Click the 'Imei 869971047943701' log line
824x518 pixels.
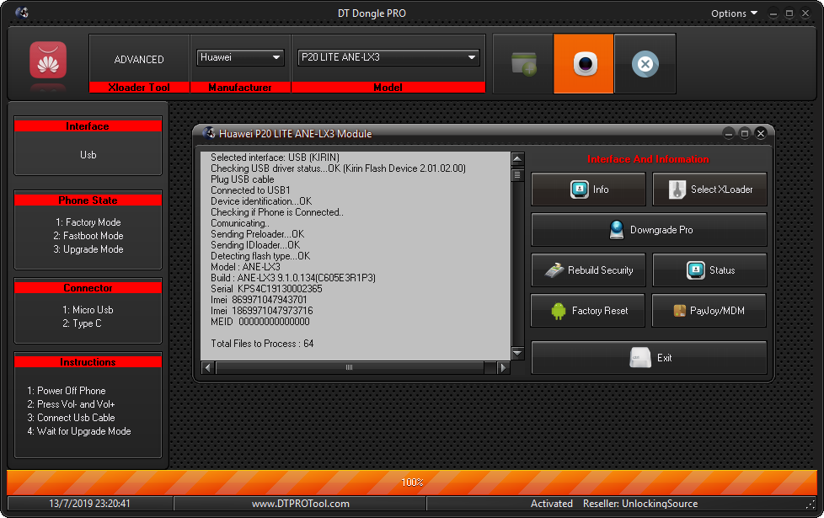(x=259, y=300)
